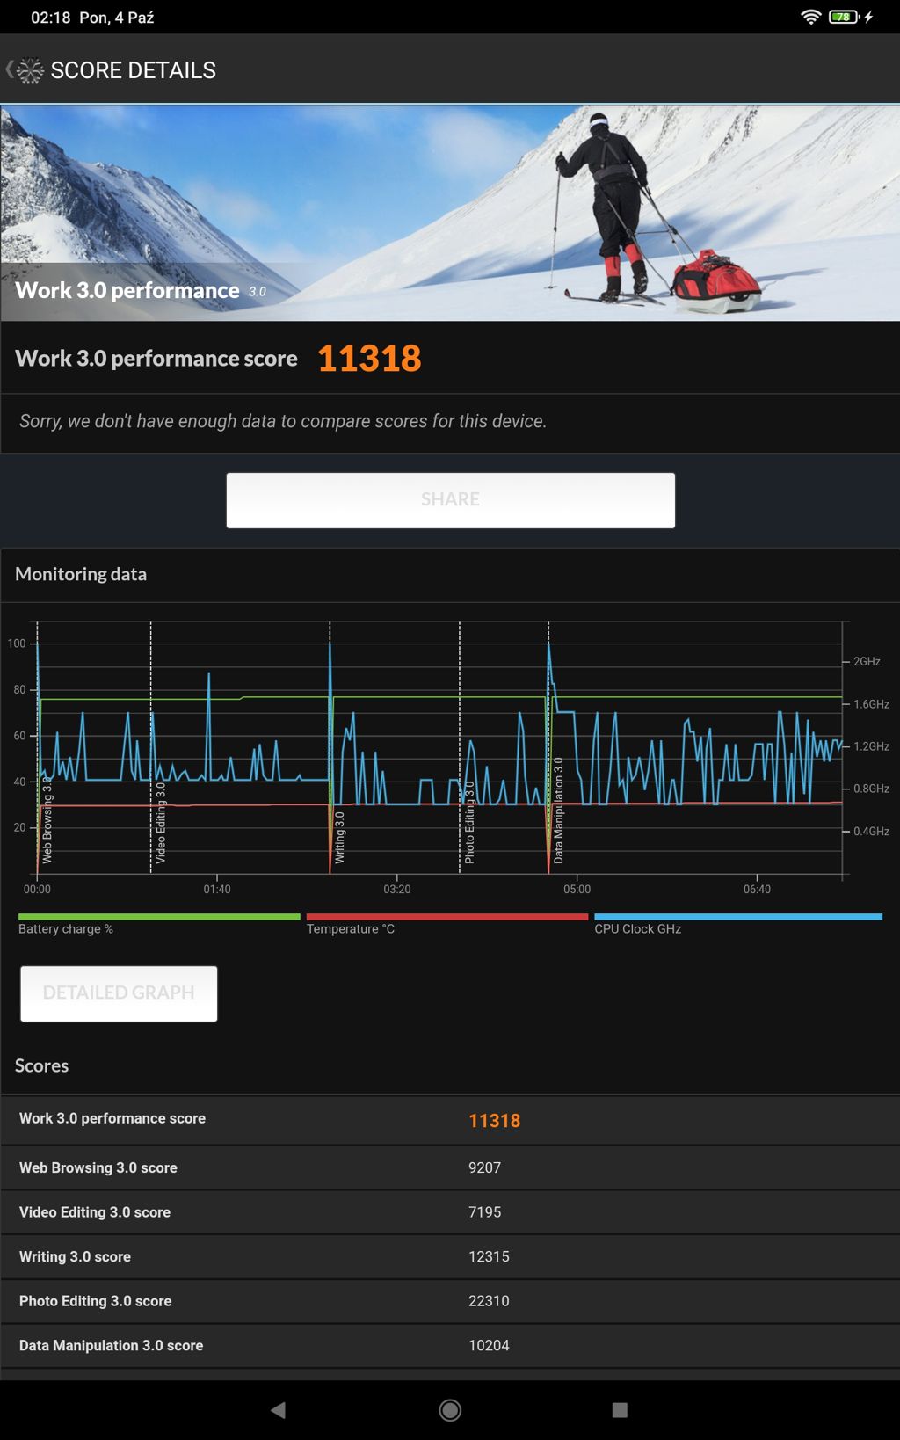This screenshot has height=1440, width=900.
Task: Tap the Data Manipulation 3.0 score row
Action: click(x=450, y=1346)
